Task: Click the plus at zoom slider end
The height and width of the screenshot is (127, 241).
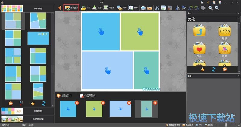Action: (236, 125)
